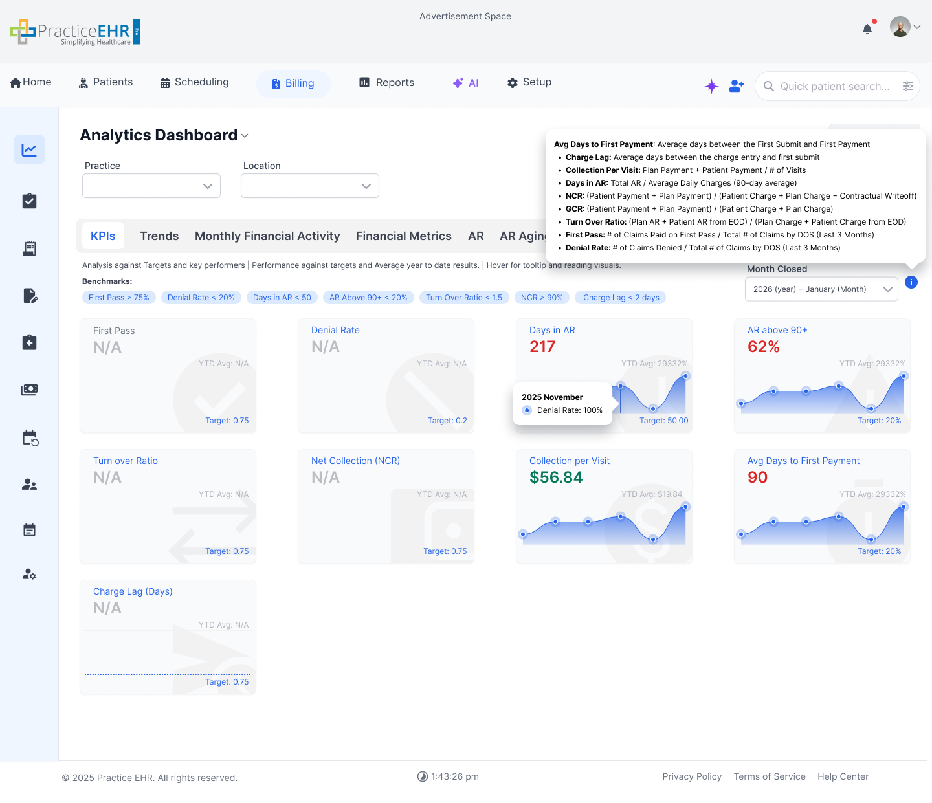The width and height of the screenshot is (932, 803).
Task: Click the purple AI sparkle icon
Action: (x=711, y=85)
